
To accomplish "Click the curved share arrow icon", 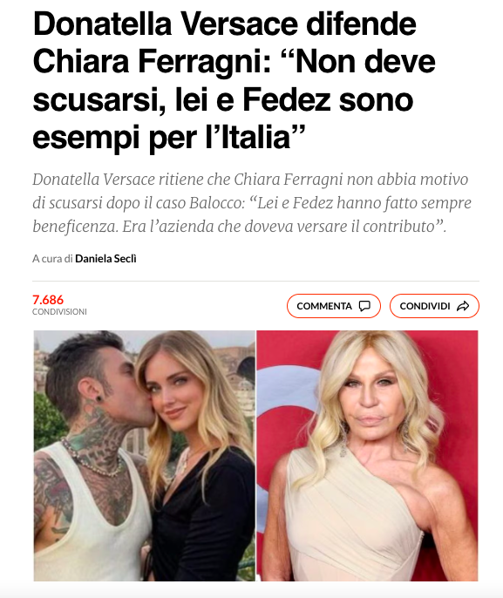I will point(463,306).
